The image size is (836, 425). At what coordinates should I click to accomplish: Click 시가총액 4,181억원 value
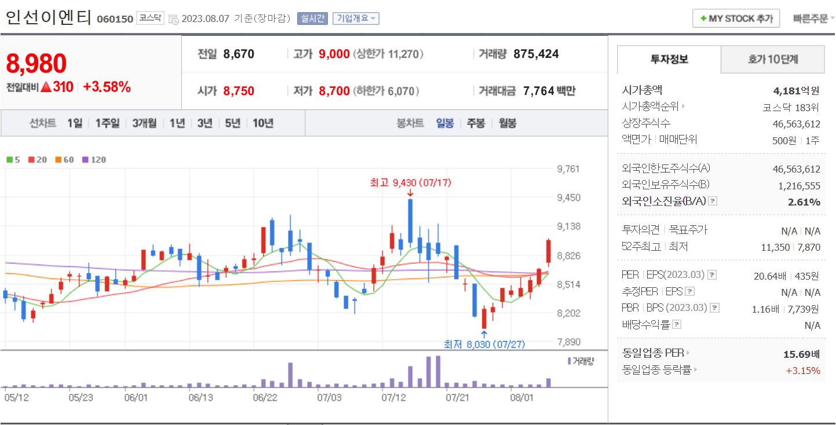[796, 90]
